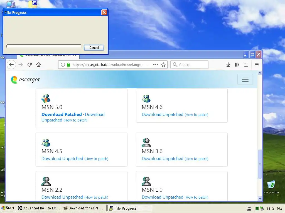
Task: Open the zip folder desktop icon
Action: (x=33, y=4)
